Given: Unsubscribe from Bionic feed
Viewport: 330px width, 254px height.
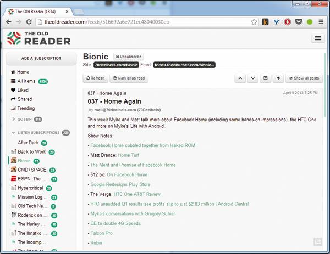Looking at the screenshot, I should click(129, 57).
